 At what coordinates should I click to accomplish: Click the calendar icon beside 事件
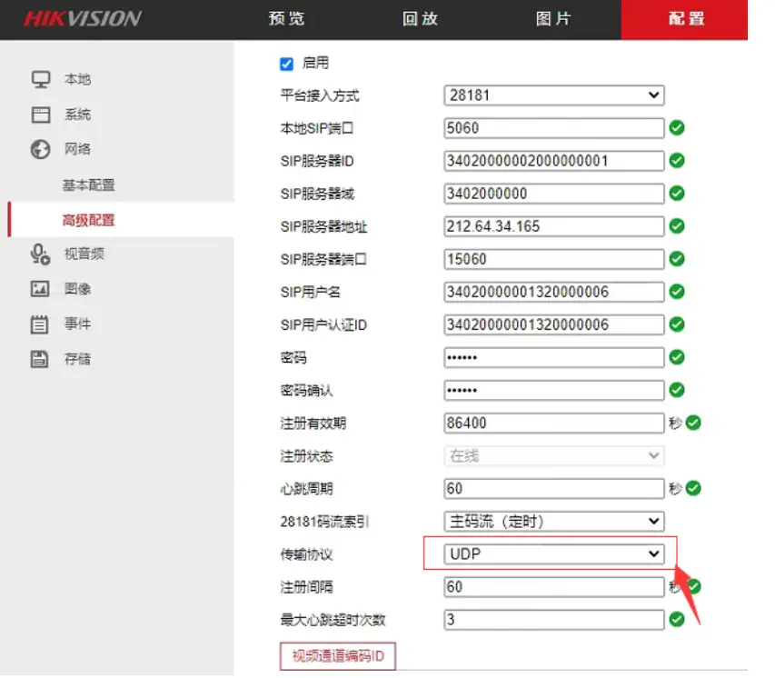coord(40,324)
